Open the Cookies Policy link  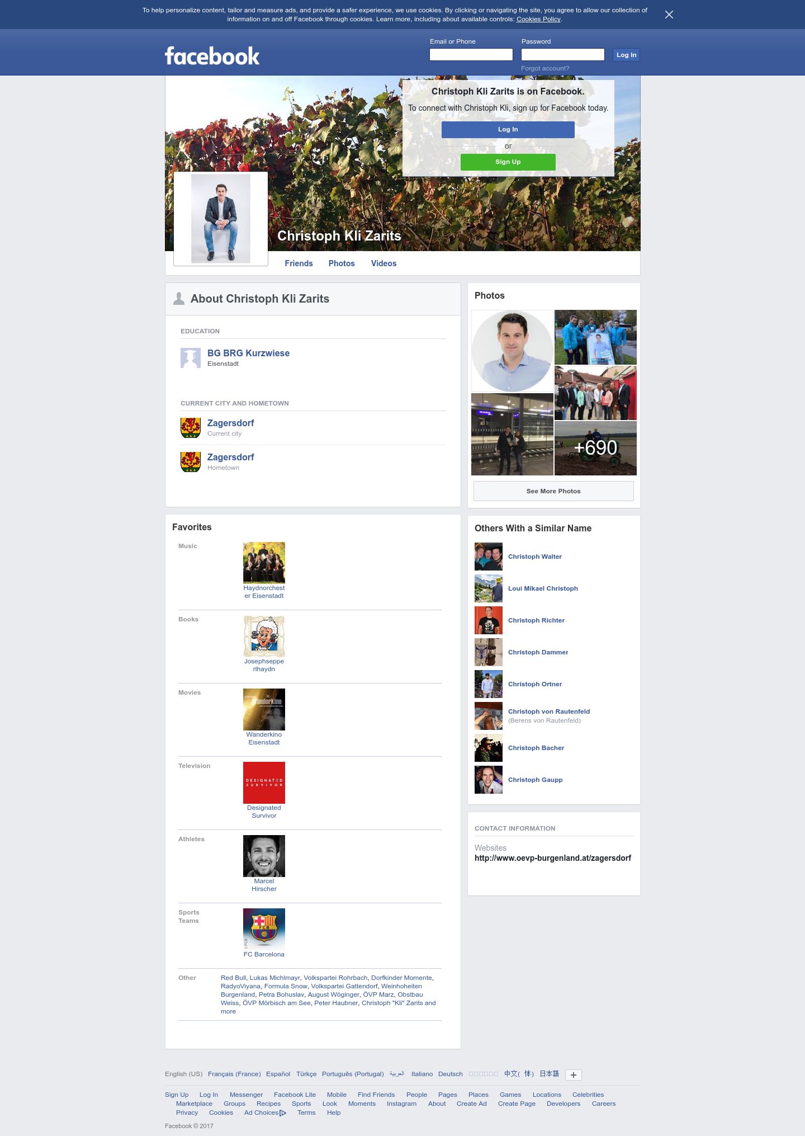click(x=538, y=19)
